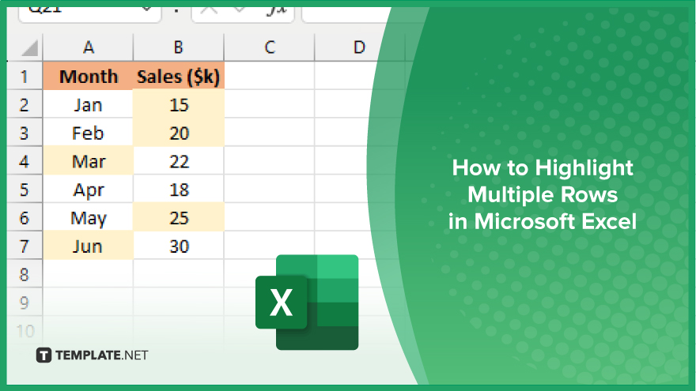696x391 pixels.
Task: Click the Sales ($k) header cell
Action: [179, 77]
